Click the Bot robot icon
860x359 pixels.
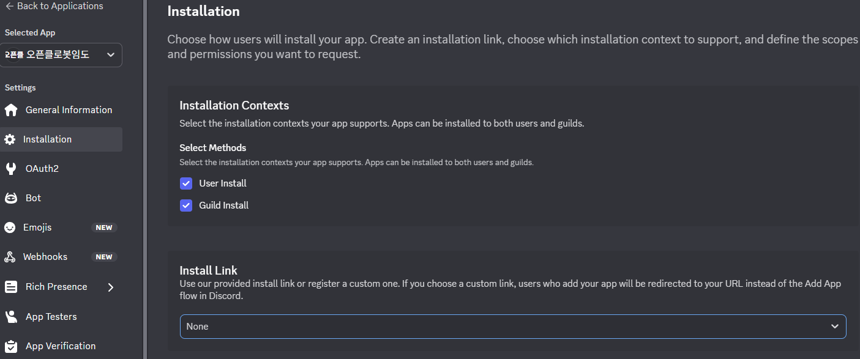pos(10,198)
